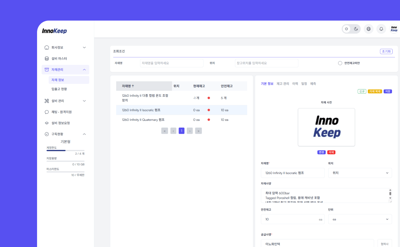Image resolution: width=400 pixels, height=247 pixels.
Task: Open the 채팅·원격지원 chat support icon
Action: tap(47, 112)
